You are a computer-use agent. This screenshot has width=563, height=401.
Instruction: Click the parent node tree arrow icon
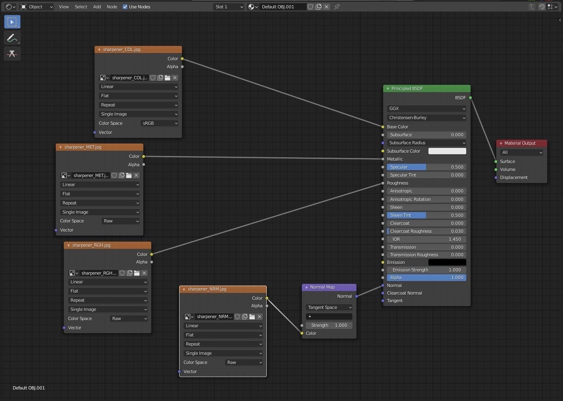[532, 7]
